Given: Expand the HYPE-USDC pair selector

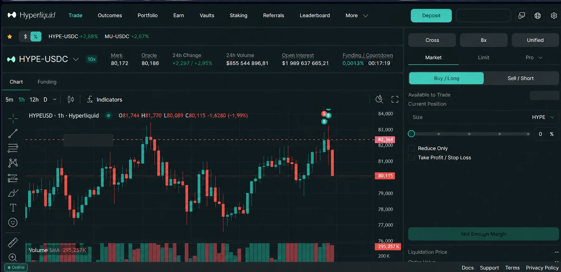Looking at the screenshot, I should [x=76, y=59].
